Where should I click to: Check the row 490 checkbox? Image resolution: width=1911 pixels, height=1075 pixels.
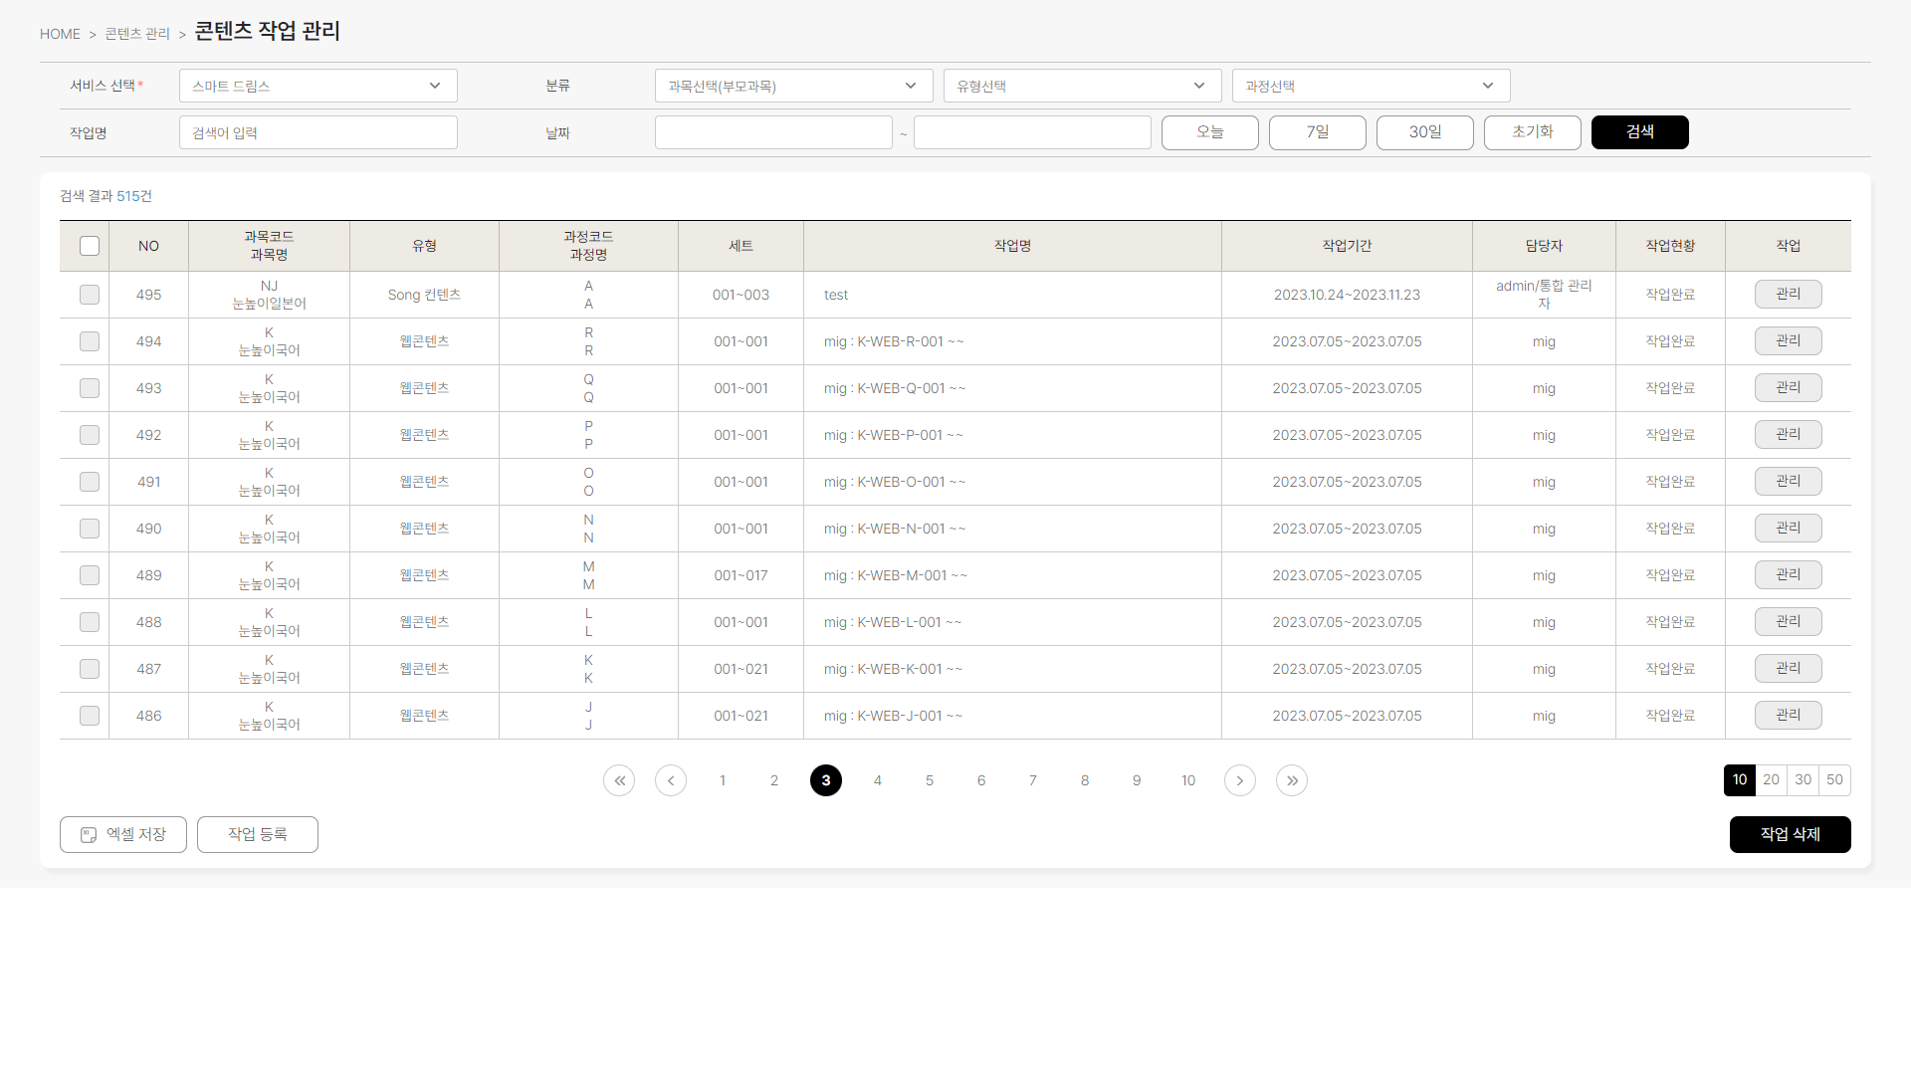[90, 529]
